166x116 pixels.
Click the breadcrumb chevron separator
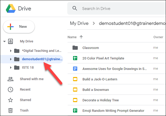94,23
